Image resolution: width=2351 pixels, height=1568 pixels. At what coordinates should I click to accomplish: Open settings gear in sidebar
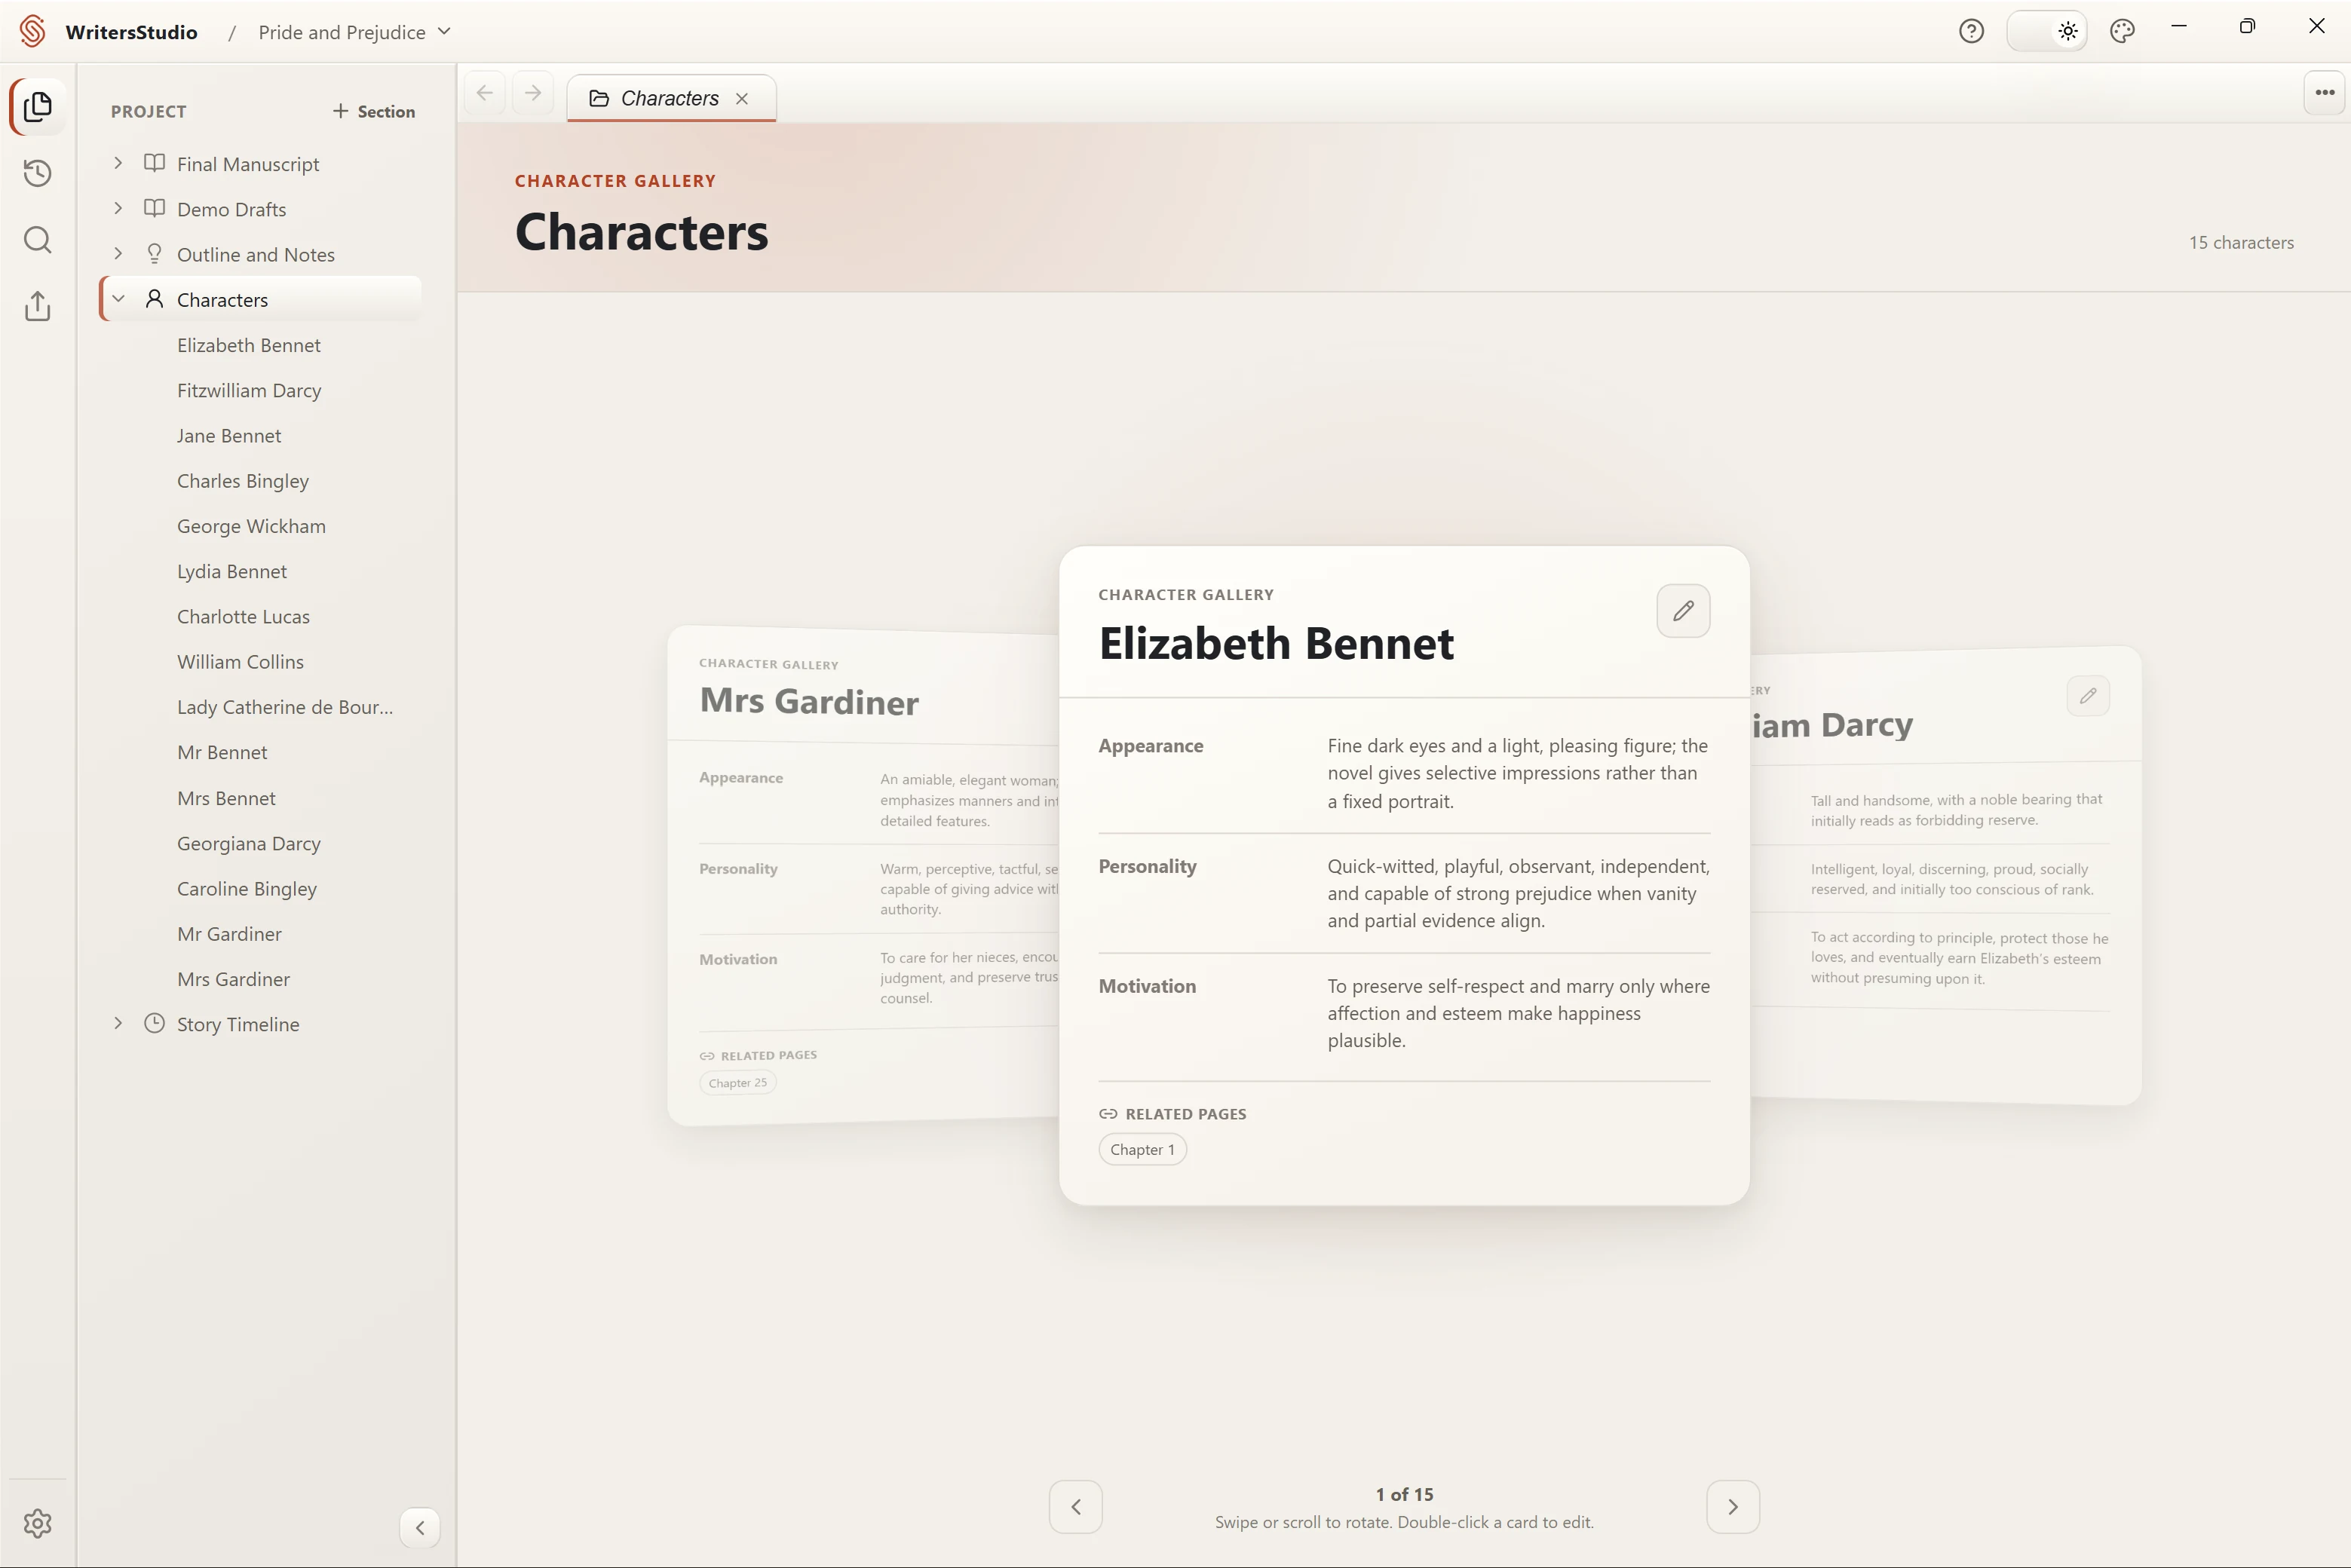coord(38,1523)
